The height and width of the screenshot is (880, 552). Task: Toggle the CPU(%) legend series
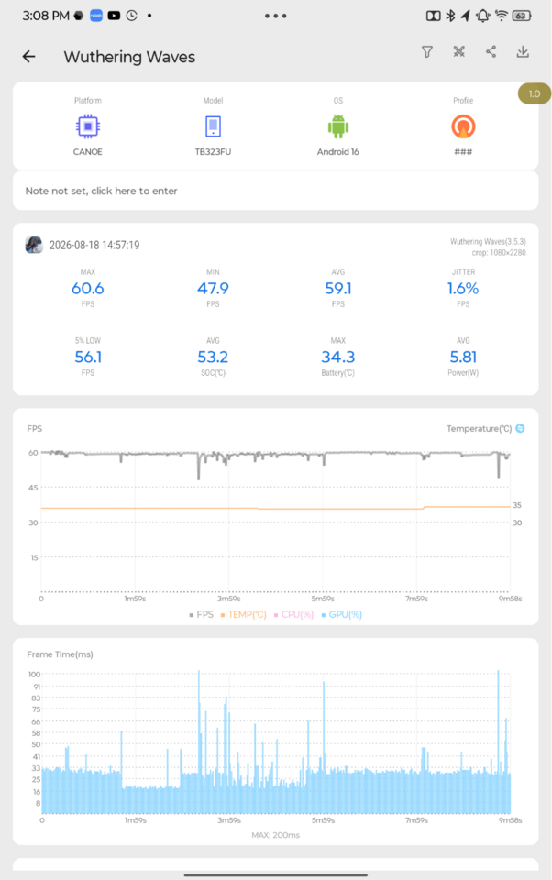click(293, 614)
